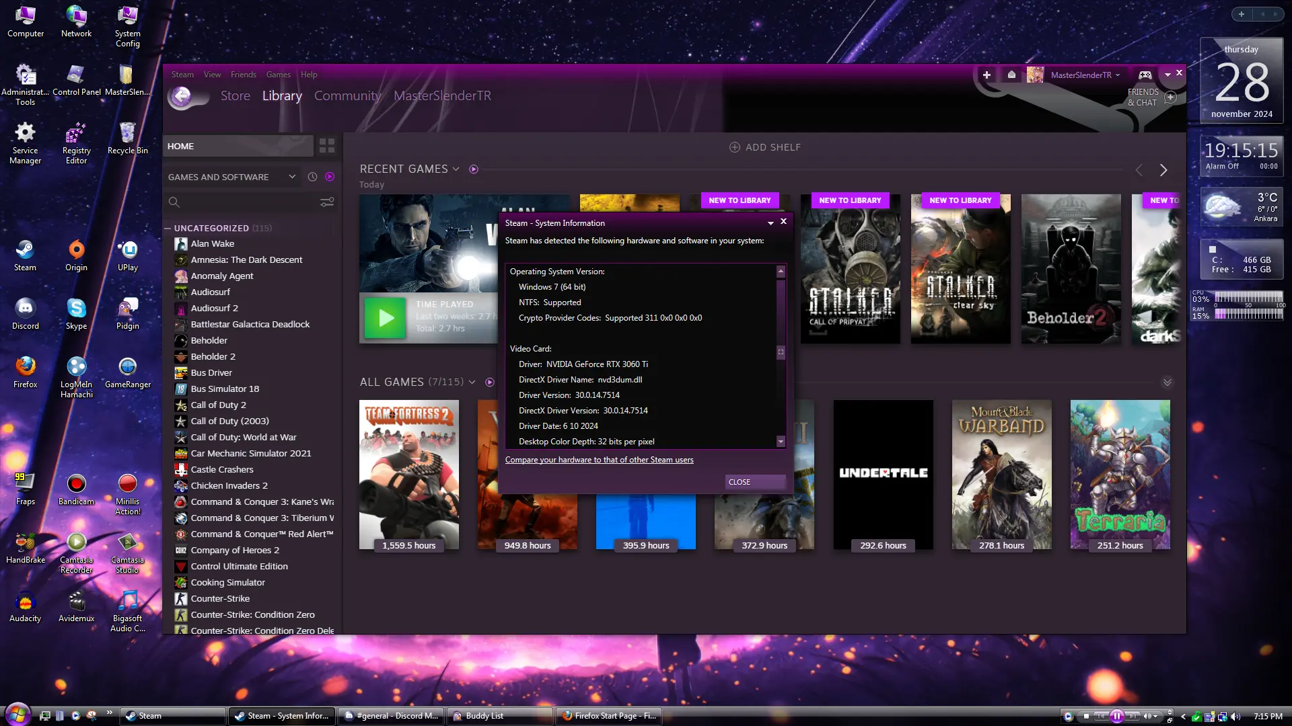Go to MasterSlenderTR profile tab
1292x726 pixels.
[442, 95]
